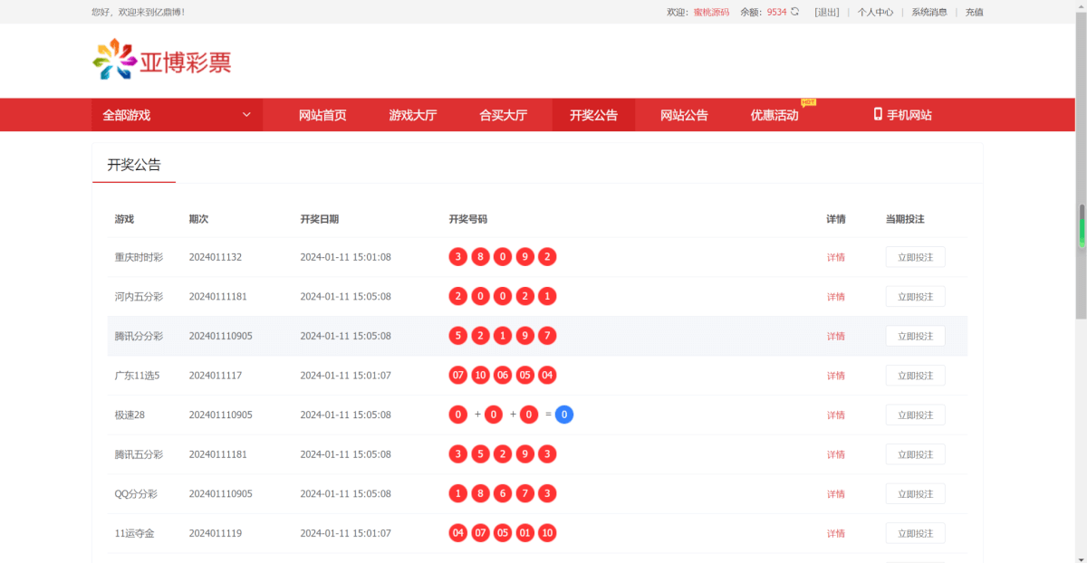1087x563 pixels.
Task: Click the last red ball in 11运夺金 row
Action: 547,533
